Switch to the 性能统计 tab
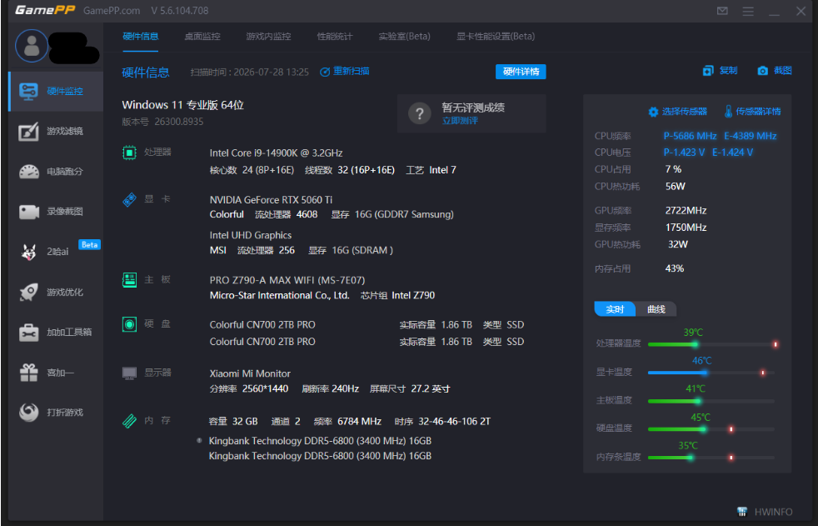This screenshot has width=818, height=526. [335, 37]
